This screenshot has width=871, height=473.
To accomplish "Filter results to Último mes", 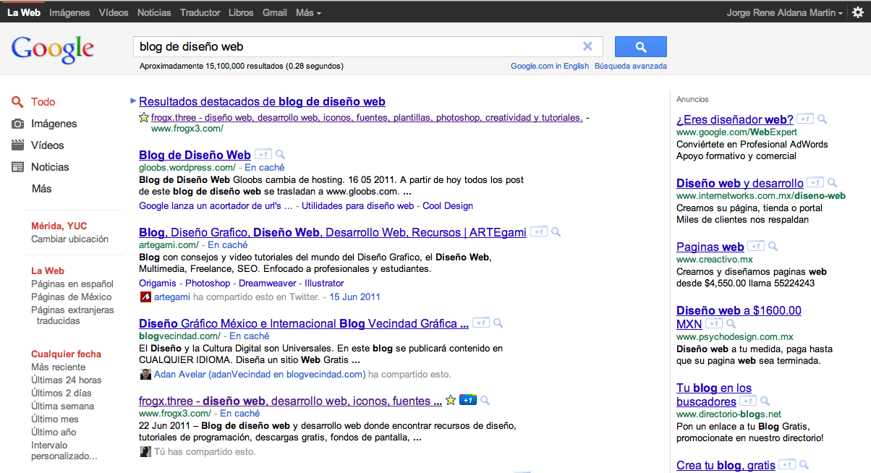I will (55, 419).
